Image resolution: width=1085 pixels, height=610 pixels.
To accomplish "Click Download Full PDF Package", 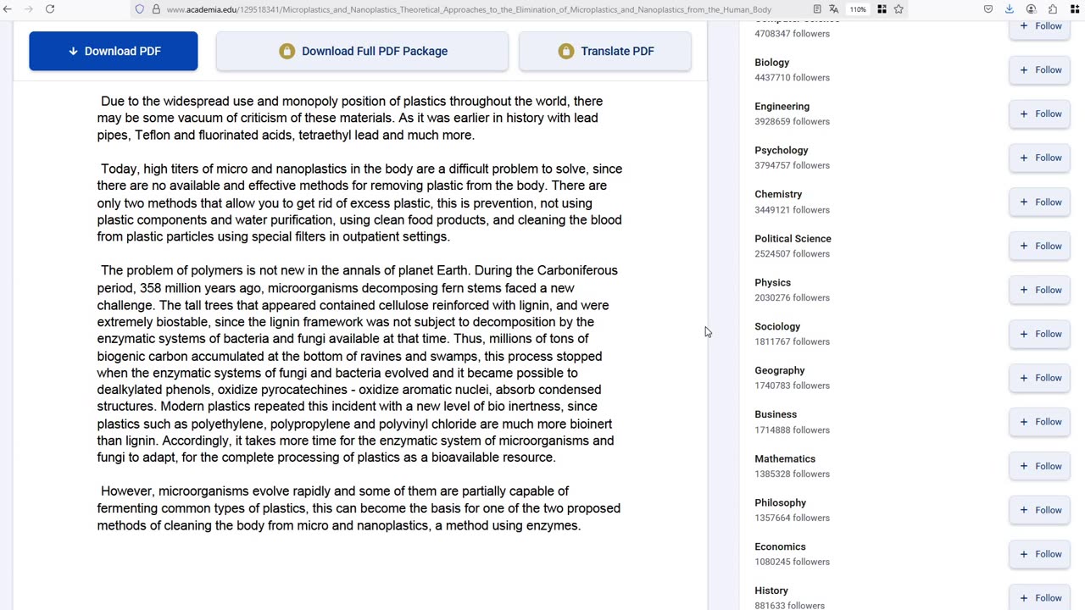I will [x=363, y=51].
